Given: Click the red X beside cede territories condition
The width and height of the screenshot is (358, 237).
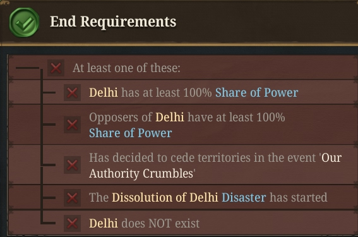Looking at the screenshot, I should coord(72,165).
